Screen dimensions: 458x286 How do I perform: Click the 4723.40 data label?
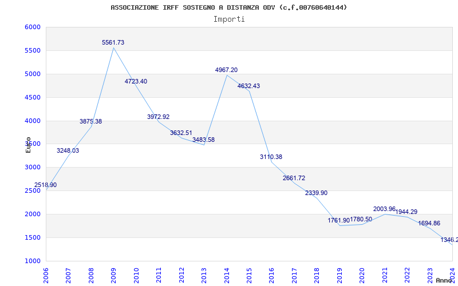point(136,81)
